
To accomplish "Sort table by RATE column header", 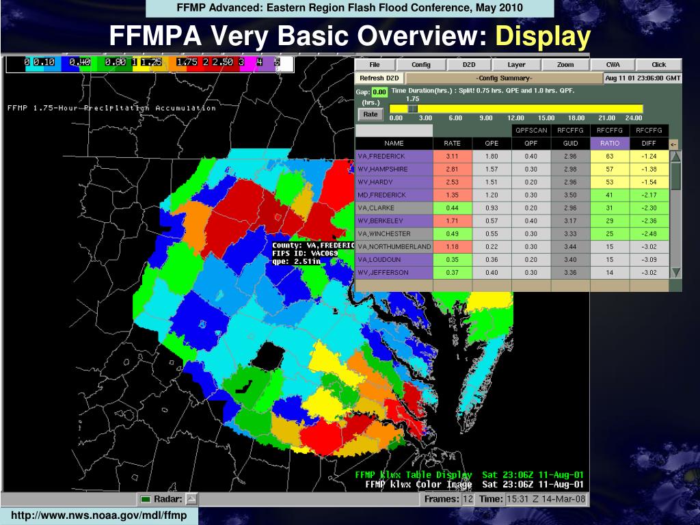I will (x=453, y=144).
